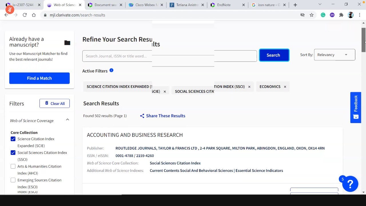This screenshot has width=366, height=206.
Task: Uncheck Social Sciences Citation Index (SSCI)
Action: [x=13, y=152]
